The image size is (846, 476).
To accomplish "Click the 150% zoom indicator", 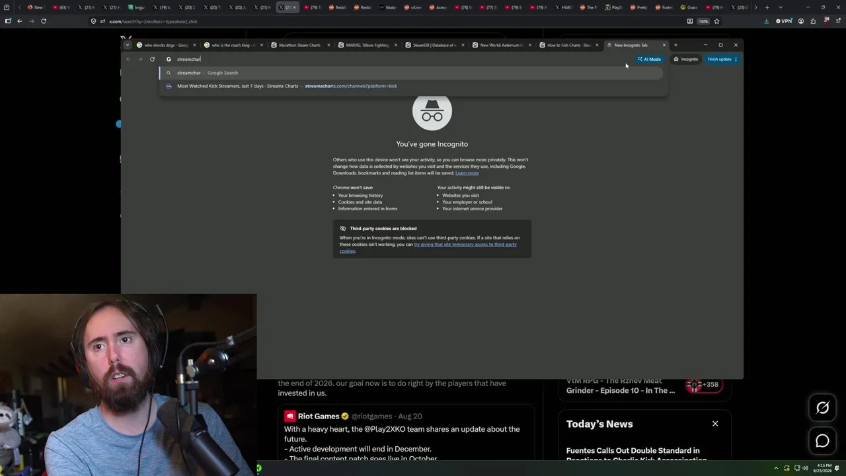I will [703, 21].
